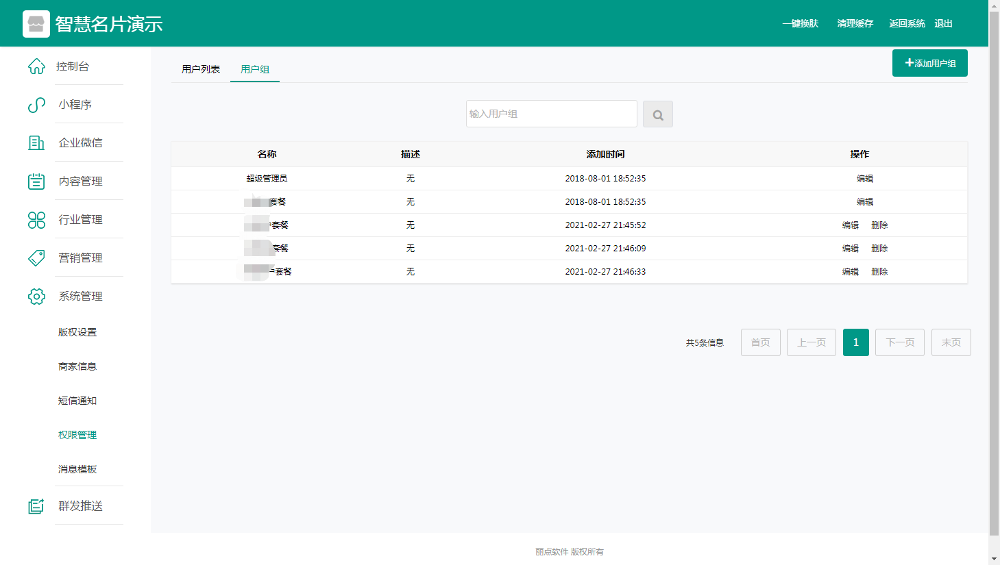Edit the group added at 21:45:52

pos(851,225)
